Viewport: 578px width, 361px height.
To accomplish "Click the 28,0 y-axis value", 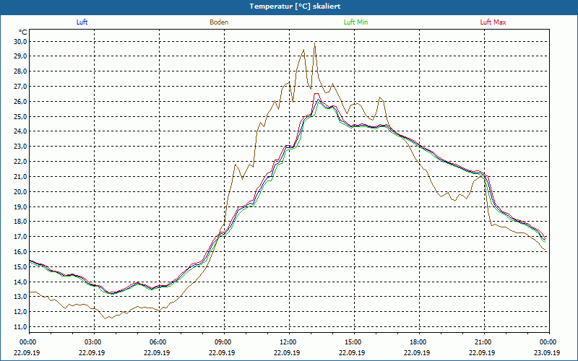I will pyautogui.click(x=21, y=71).
